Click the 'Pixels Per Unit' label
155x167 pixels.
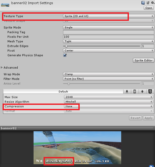tap(18, 37)
